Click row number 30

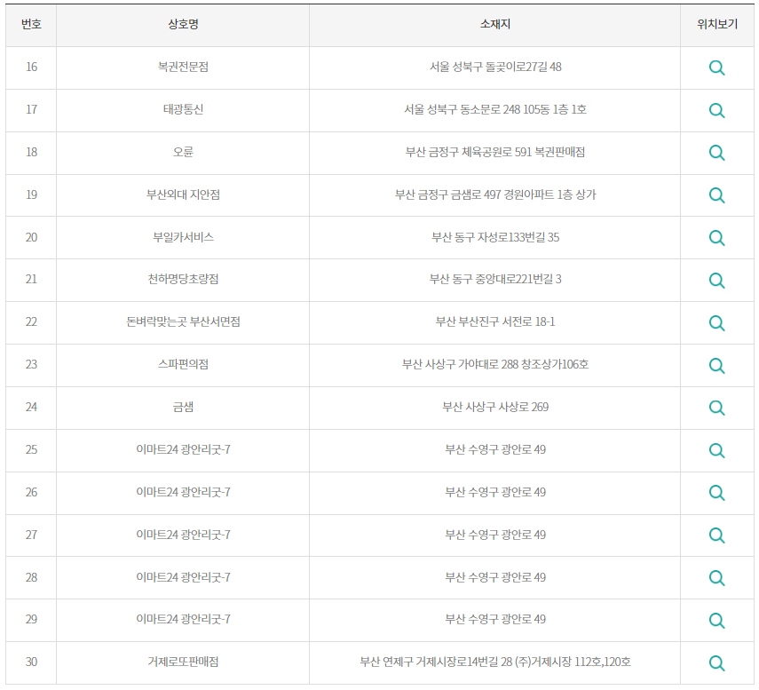tap(31, 662)
